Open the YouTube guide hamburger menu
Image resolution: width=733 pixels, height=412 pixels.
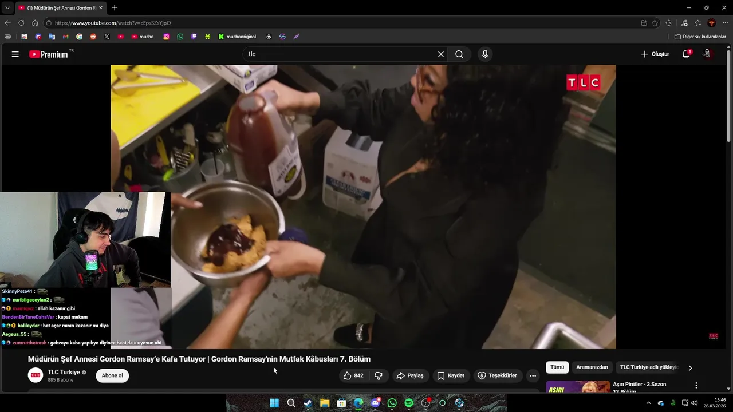15,54
